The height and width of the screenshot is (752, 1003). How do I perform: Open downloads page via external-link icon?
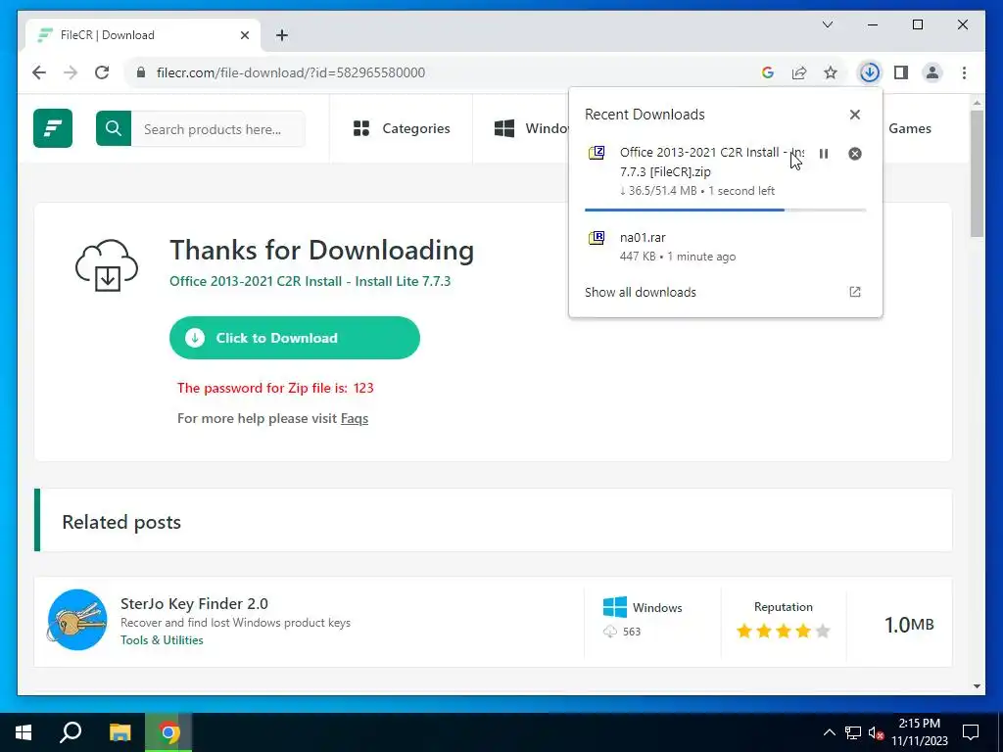[854, 292]
